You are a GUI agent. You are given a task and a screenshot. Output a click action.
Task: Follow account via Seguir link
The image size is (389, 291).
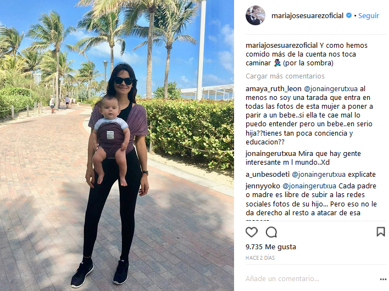[369, 15]
